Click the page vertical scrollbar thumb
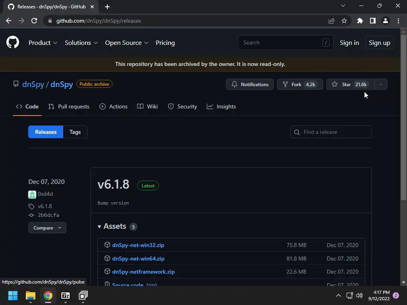The width and height of the screenshot is (407, 305). pyautogui.click(x=403, y=118)
